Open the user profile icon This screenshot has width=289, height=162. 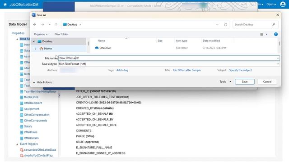283,4
